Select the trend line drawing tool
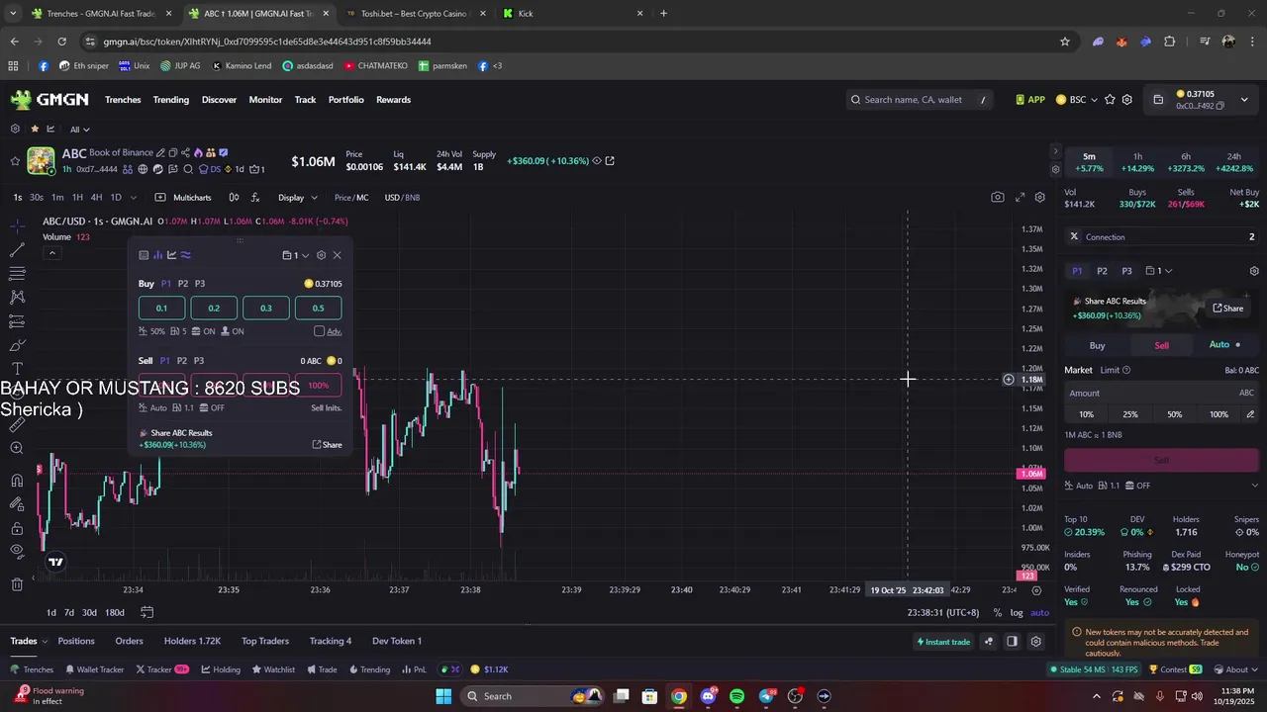 click(17, 250)
